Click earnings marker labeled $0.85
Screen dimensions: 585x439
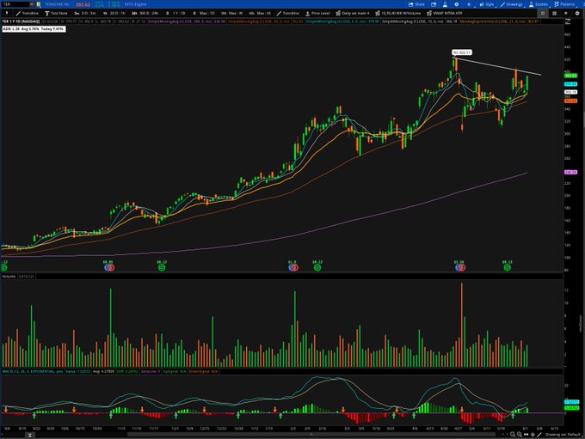[108, 266]
